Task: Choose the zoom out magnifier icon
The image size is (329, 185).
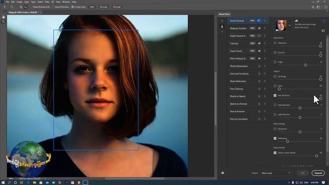Action: [25, 7]
